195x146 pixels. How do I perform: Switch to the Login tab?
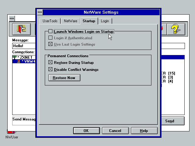point(105,21)
